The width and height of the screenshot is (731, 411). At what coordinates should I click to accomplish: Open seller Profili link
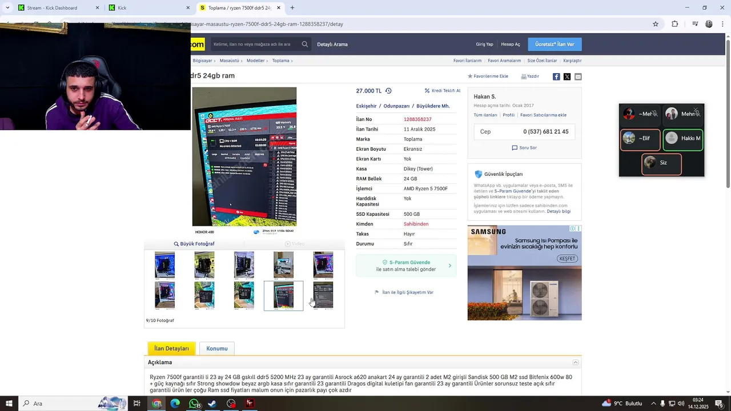(508, 115)
